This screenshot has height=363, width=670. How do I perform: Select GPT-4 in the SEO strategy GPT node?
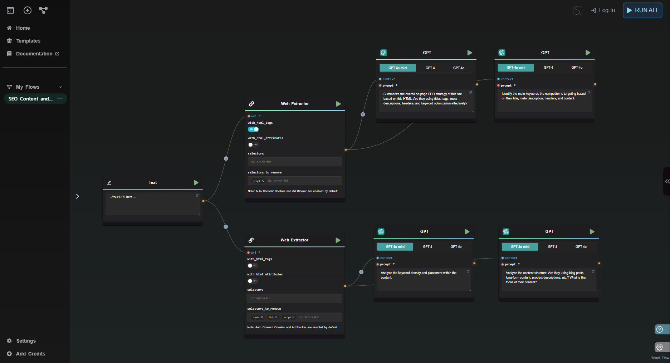click(430, 68)
